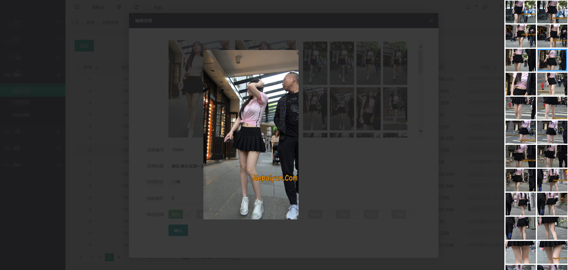This screenshot has width=568, height=270.
Task: Go to previous page using the pagination arrow
Action: [x=81, y=257]
